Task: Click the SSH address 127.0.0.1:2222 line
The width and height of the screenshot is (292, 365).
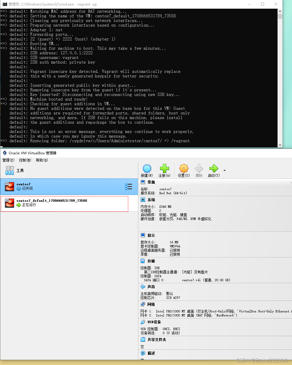Action: pos(51,53)
